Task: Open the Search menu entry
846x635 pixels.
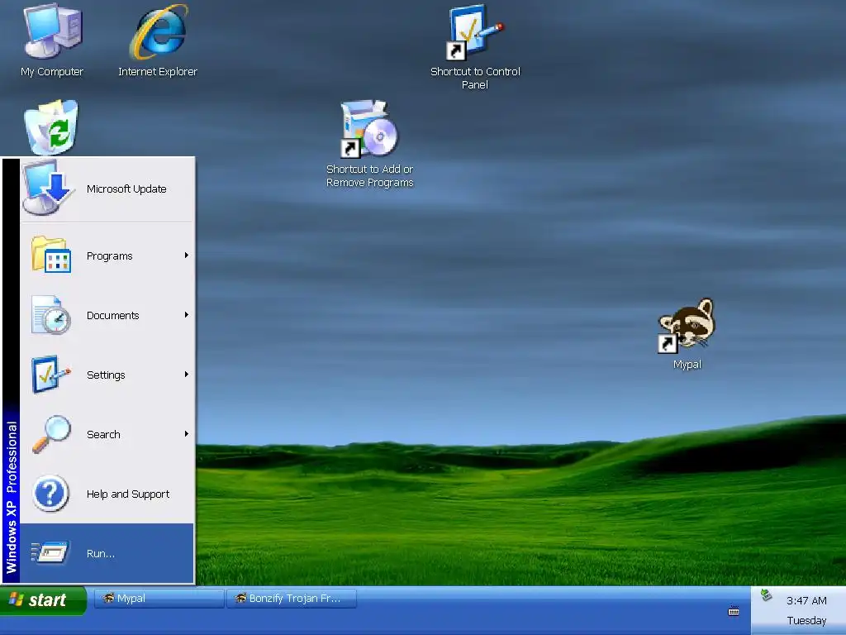Action: [x=107, y=433]
